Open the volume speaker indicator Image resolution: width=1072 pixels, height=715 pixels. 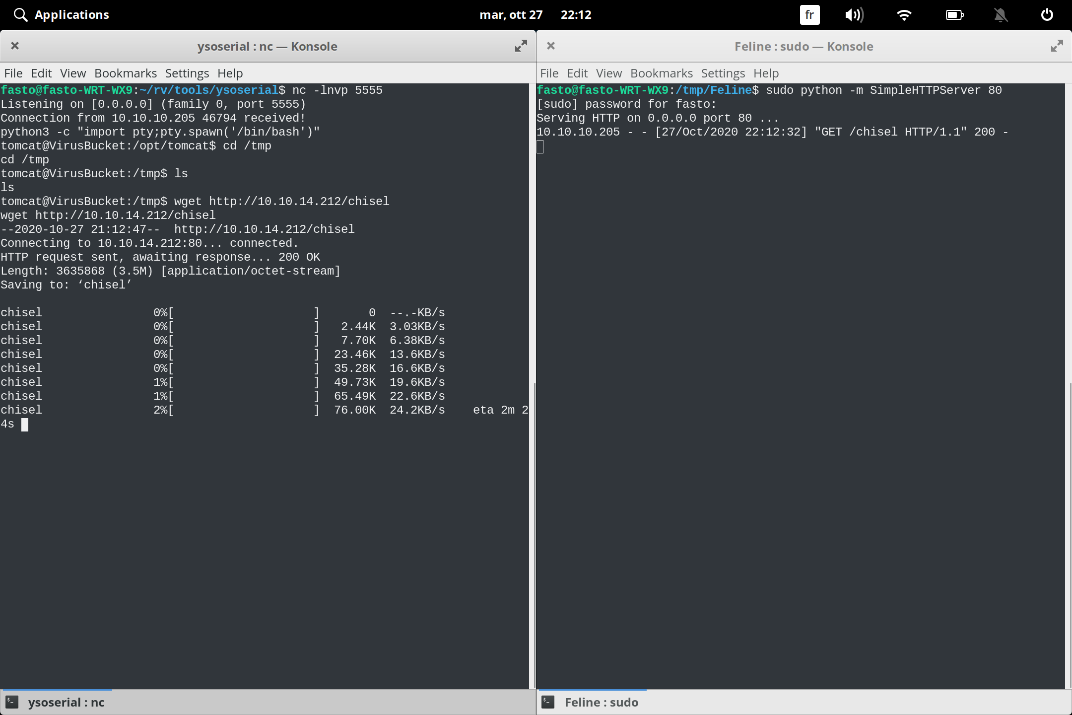pyautogui.click(x=854, y=15)
